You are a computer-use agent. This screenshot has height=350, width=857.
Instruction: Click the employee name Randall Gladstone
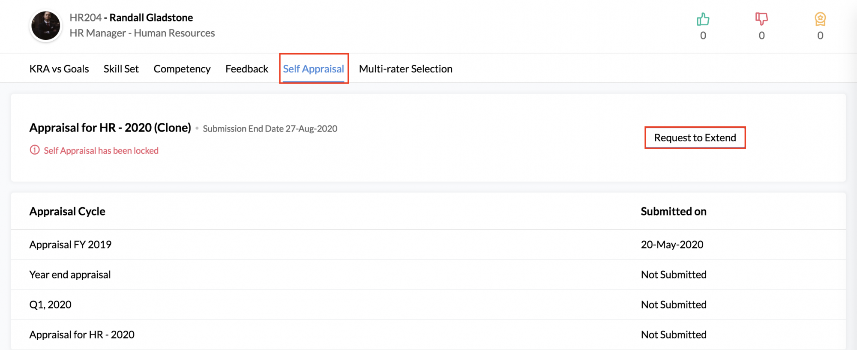pos(151,18)
